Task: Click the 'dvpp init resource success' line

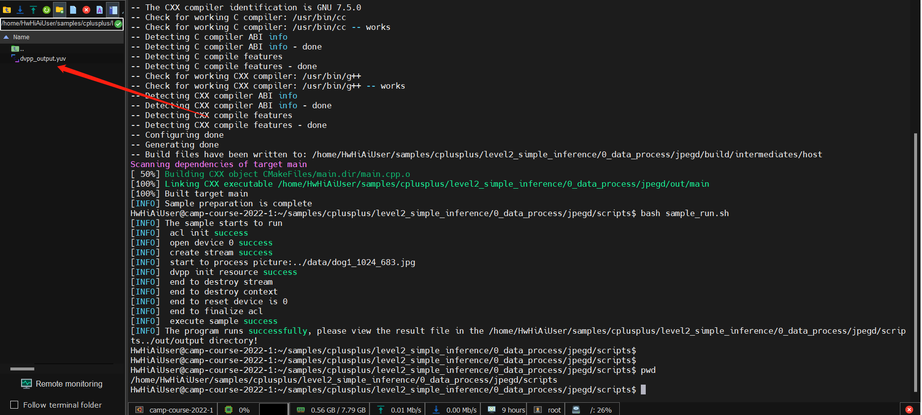Action: click(x=214, y=272)
